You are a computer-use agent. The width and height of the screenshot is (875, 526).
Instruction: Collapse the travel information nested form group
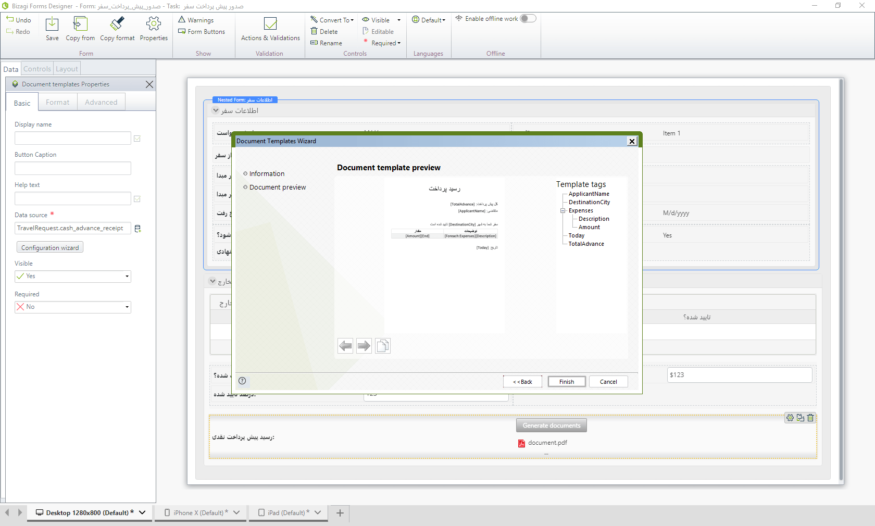pyautogui.click(x=216, y=110)
